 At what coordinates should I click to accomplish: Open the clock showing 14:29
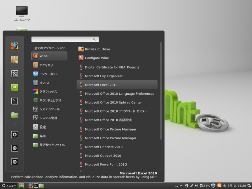[x=234, y=186]
